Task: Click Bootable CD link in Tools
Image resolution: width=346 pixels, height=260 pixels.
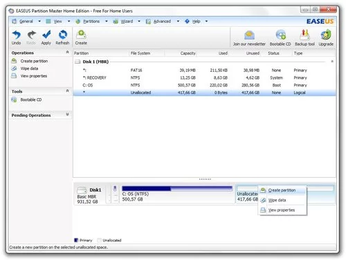Action: [x=31, y=100]
